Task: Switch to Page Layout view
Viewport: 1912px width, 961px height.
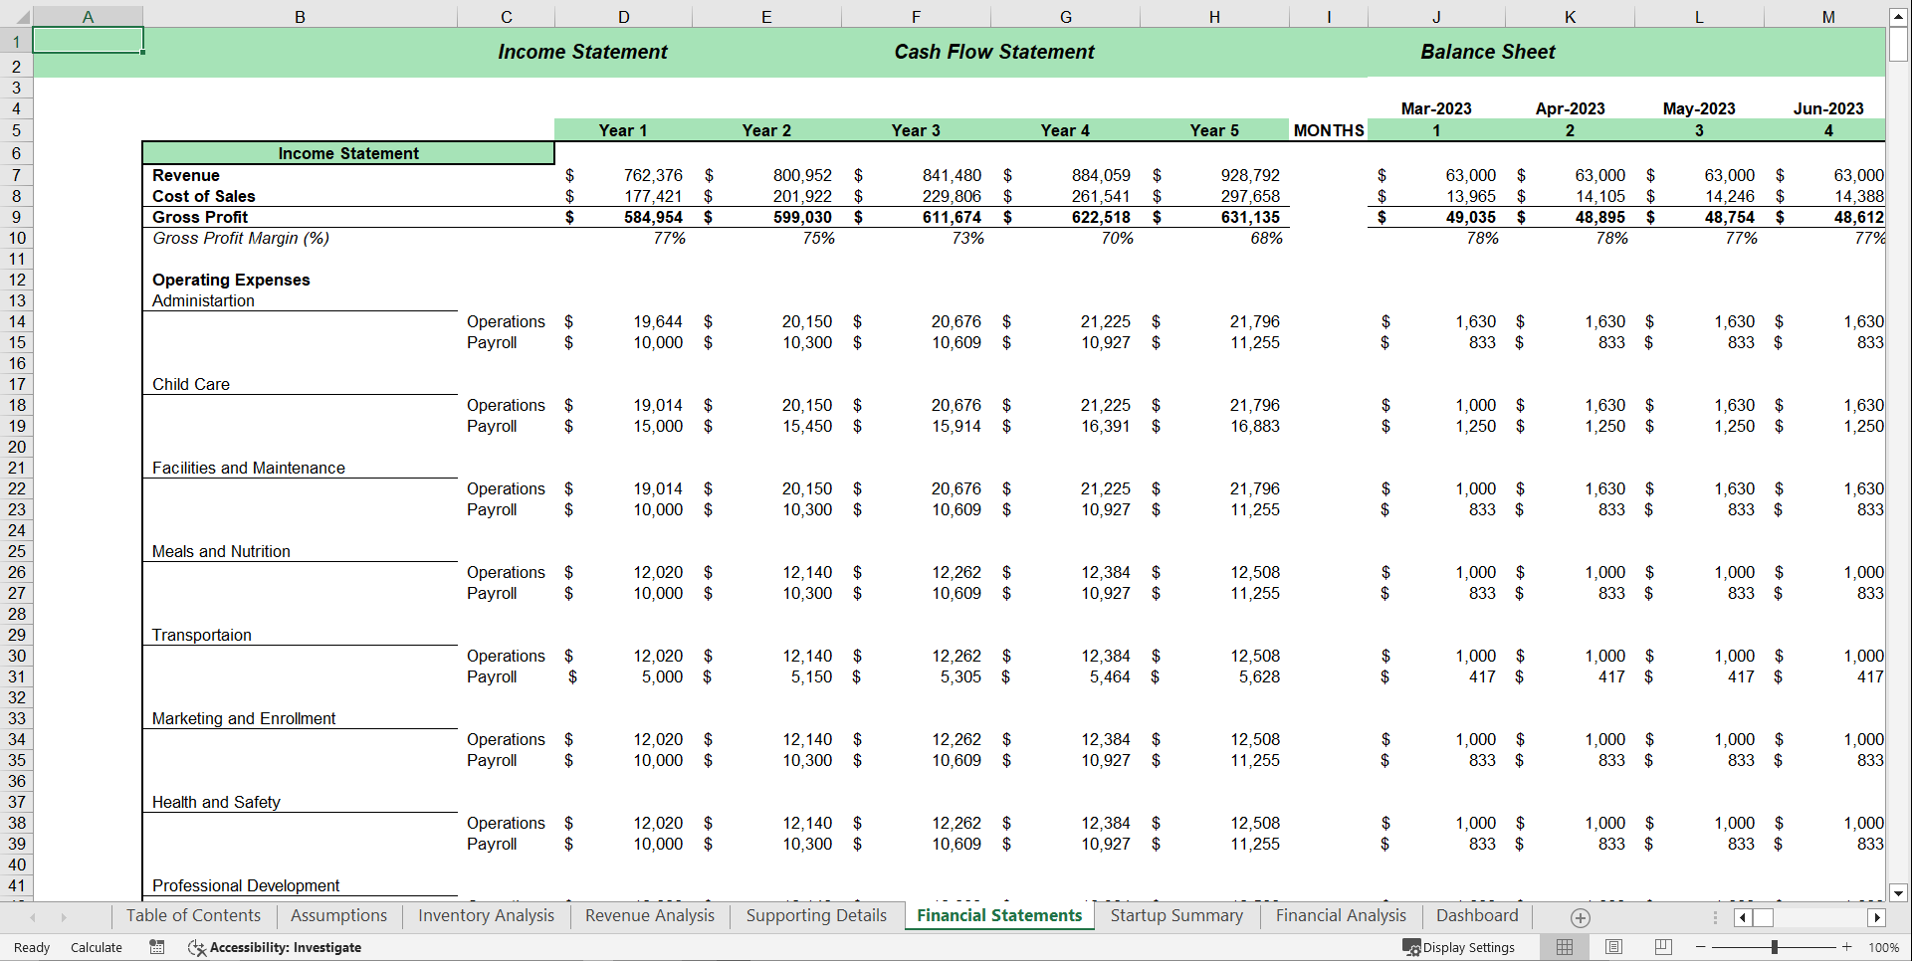Action: tap(1613, 947)
